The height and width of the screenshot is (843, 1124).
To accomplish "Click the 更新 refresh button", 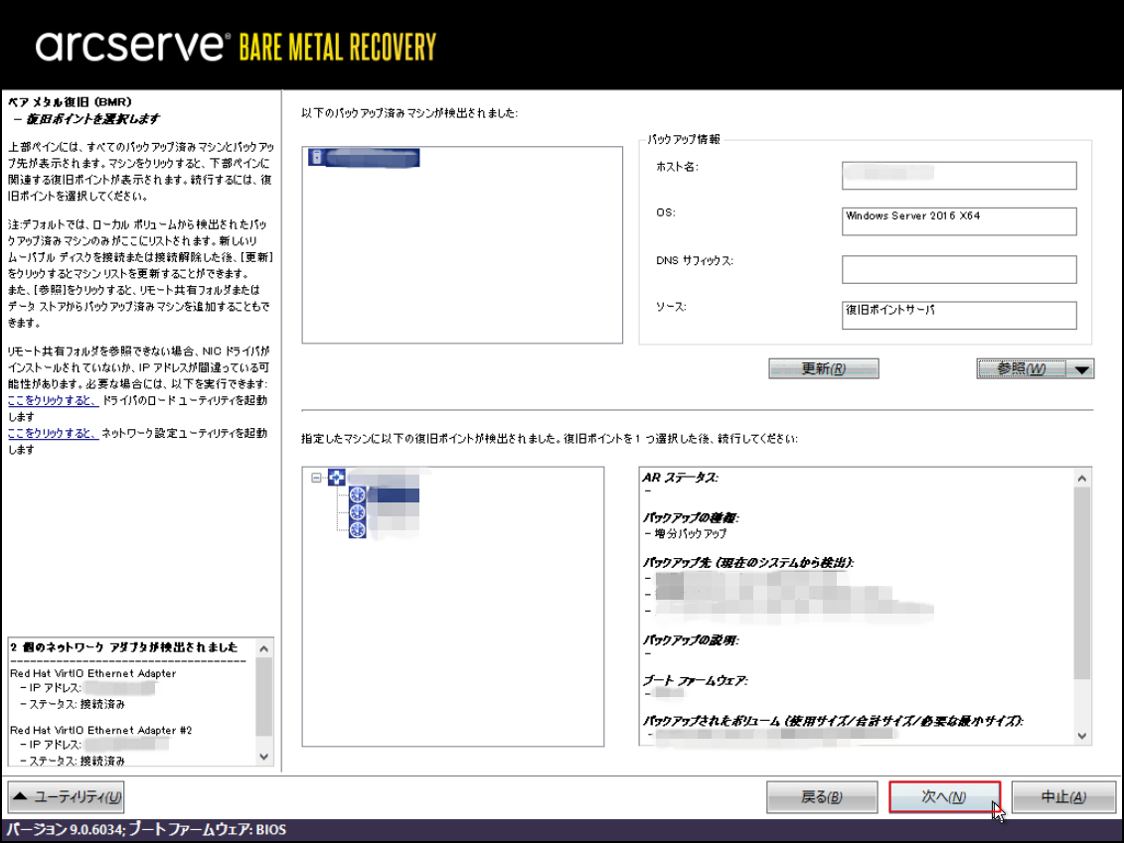I will (823, 369).
